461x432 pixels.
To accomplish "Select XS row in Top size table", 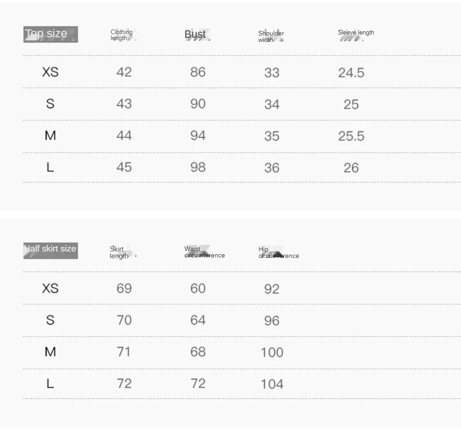I will coord(242,72).
